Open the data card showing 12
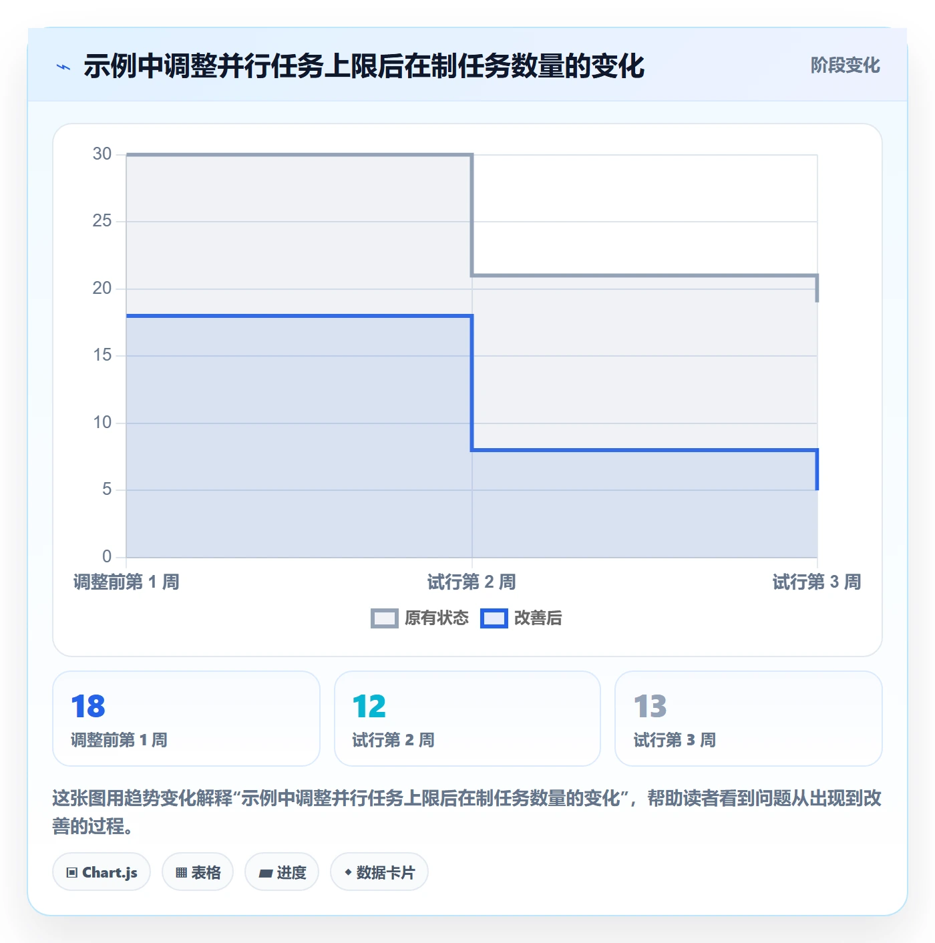Screen dimensions: 935x943 point(467,719)
